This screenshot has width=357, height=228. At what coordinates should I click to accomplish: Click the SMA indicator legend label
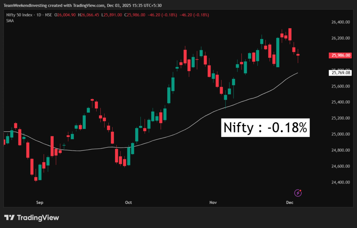[x=10, y=21]
